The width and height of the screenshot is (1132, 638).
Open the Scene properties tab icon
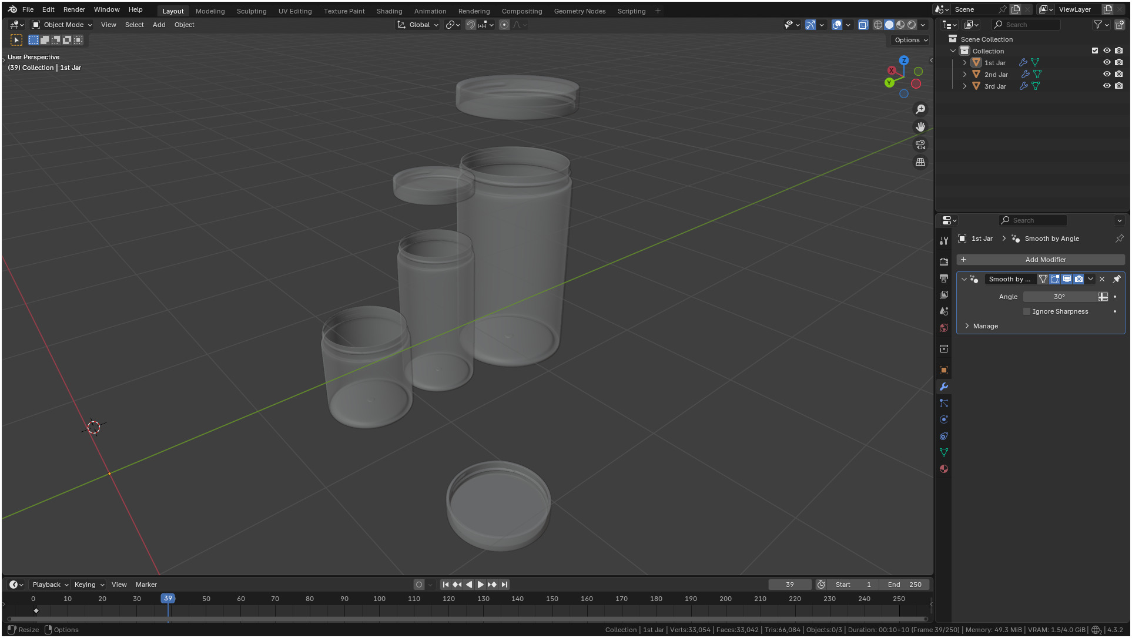click(x=944, y=311)
